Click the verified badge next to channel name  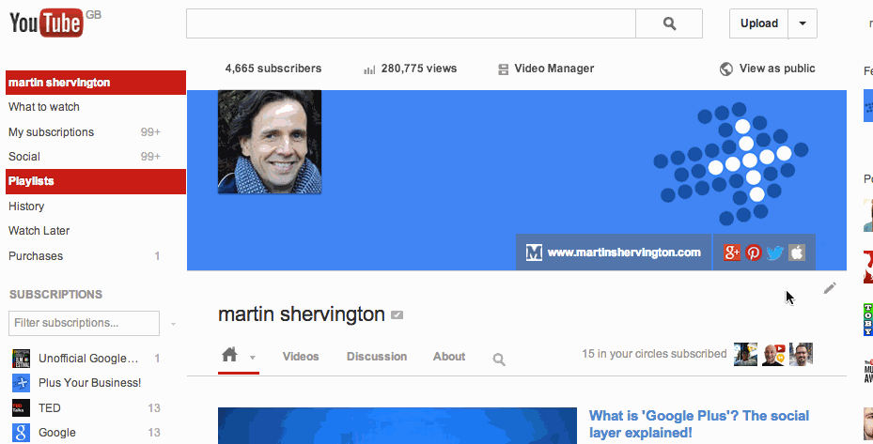[x=397, y=314]
